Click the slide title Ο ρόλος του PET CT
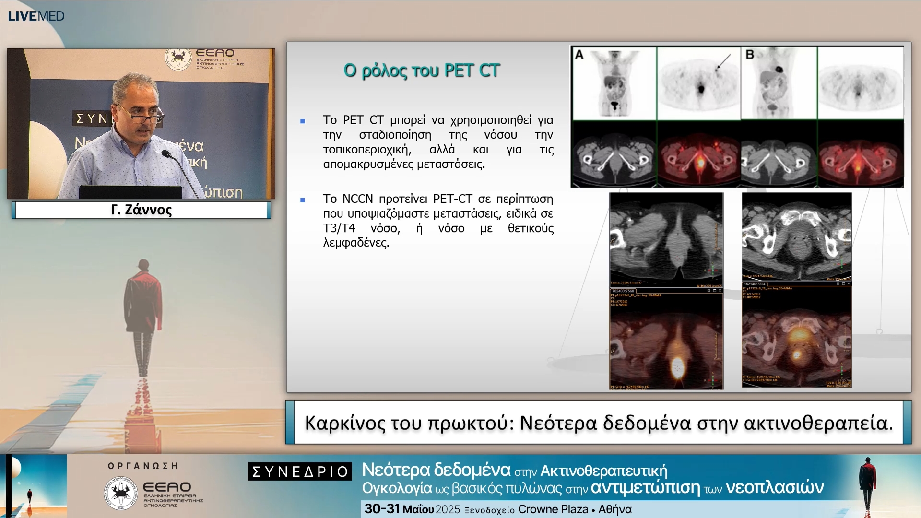Screen dimensions: 921x518 [x=422, y=71]
